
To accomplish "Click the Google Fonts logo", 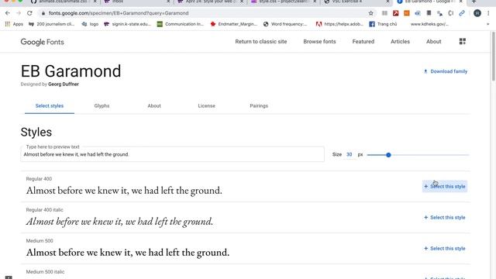I will pyautogui.click(x=42, y=42).
